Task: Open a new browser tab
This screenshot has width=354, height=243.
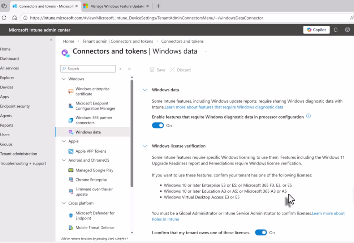Action: (158, 6)
